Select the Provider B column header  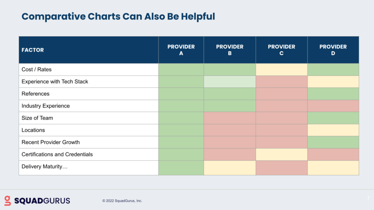pos(230,50)
